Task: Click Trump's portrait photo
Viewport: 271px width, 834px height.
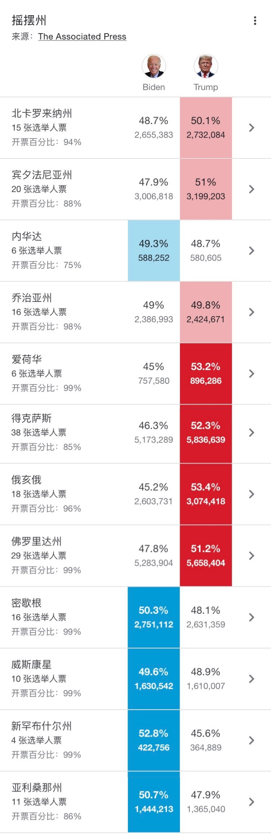Action: [x=206, y=66]
